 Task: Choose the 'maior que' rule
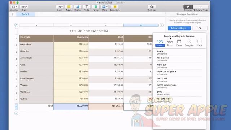pyautogui.click(x=179, y=66)
